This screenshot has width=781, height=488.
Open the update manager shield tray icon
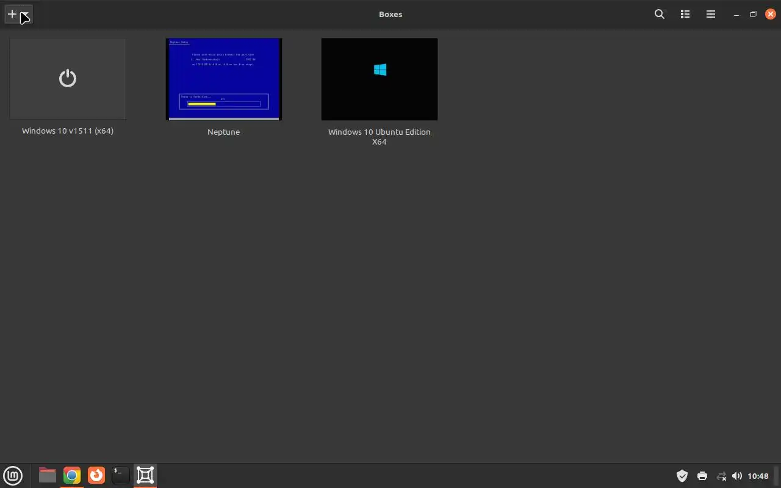click(x=682, y=476)
